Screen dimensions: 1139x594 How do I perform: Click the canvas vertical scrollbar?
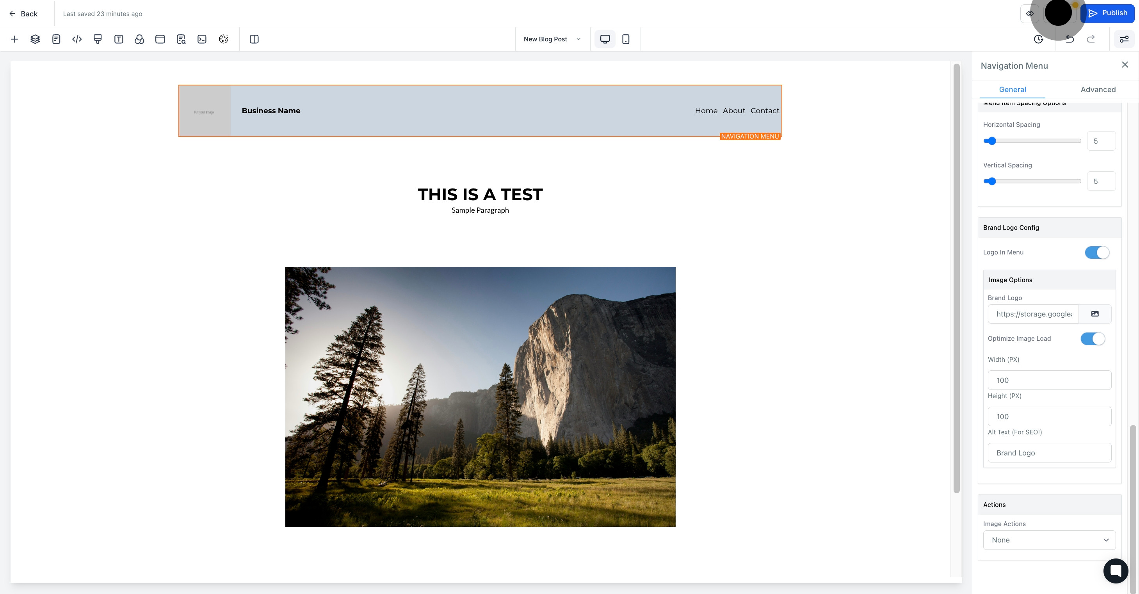[956, 278]
